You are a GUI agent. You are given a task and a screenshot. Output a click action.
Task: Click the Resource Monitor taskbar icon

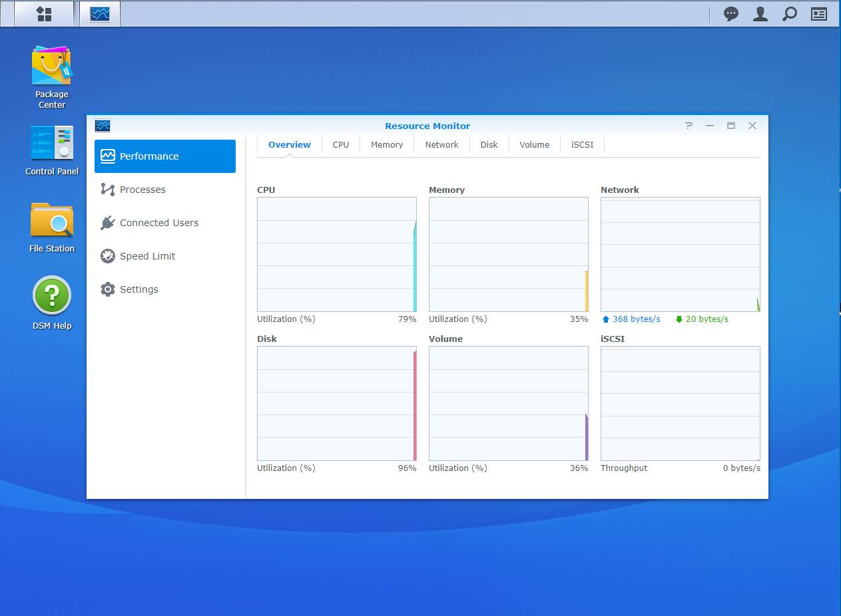[100, 14]
